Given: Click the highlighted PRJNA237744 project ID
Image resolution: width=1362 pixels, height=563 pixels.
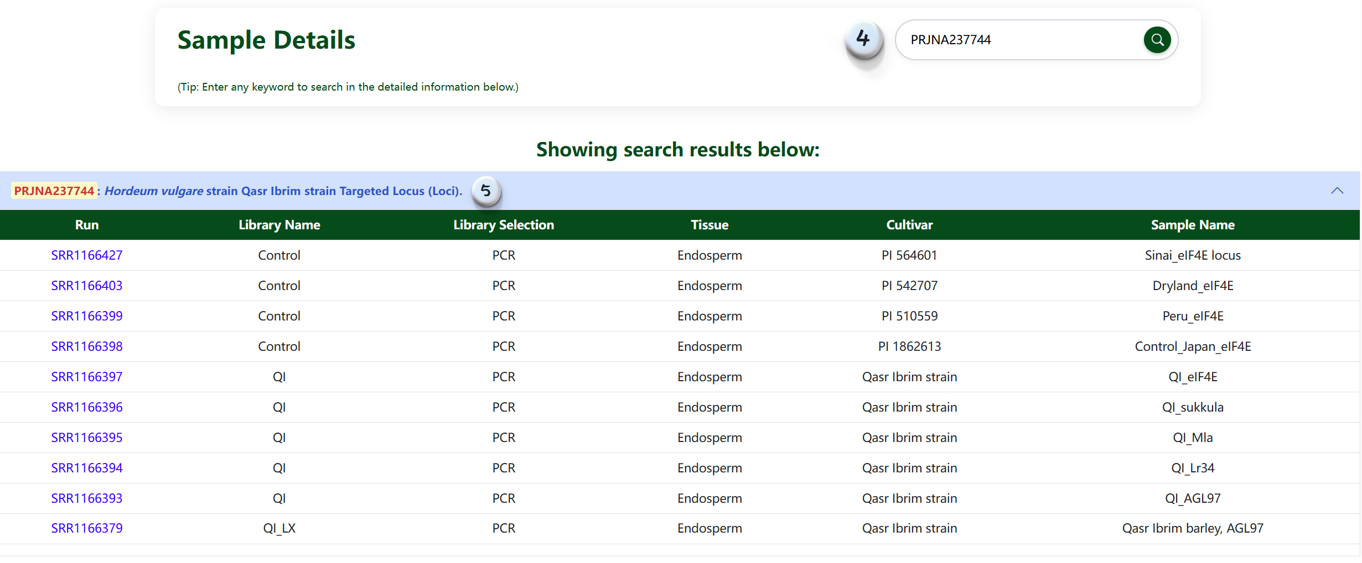Looking at the screenshot, I should (x=54, y=191).
